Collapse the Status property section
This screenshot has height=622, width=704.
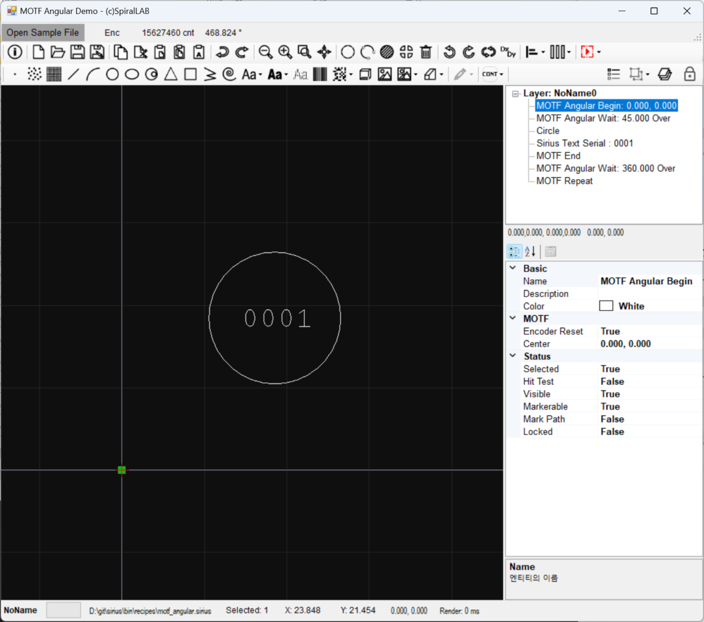(513, 356)
